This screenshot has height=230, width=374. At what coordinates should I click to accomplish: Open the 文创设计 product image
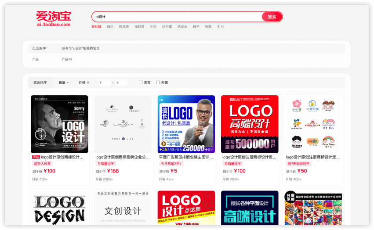click(123, 208)
